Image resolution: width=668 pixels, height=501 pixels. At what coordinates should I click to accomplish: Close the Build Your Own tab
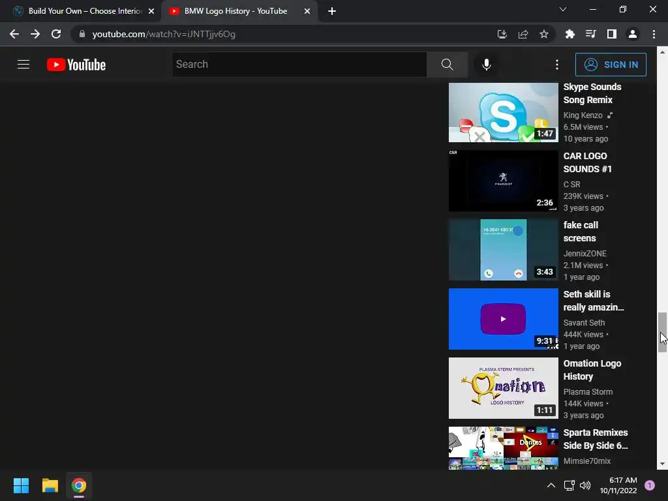pos(151,11)
